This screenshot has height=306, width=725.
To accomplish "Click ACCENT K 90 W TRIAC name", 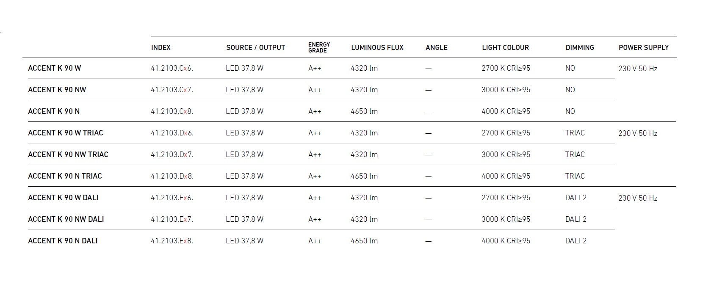I will point(65,133).
